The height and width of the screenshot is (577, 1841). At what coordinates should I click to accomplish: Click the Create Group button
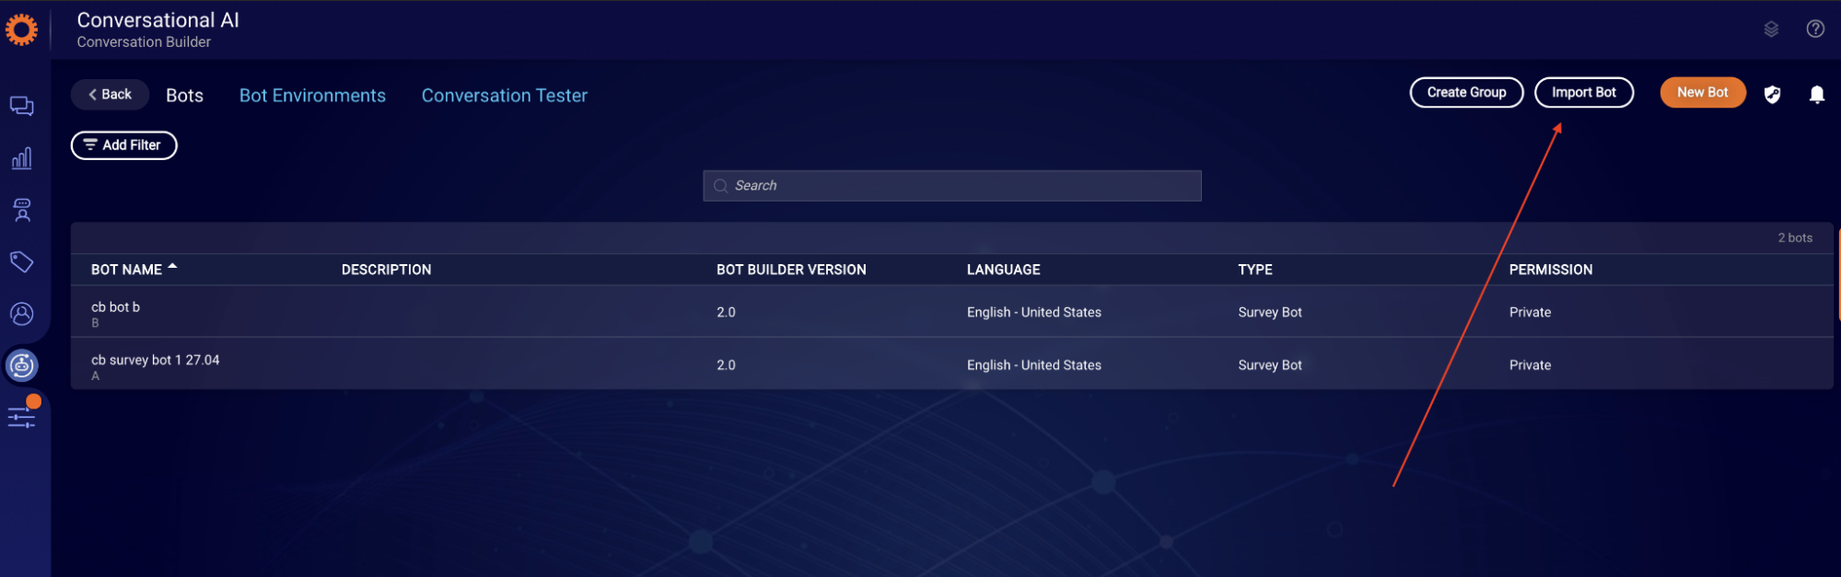[x=1466, y=92]
